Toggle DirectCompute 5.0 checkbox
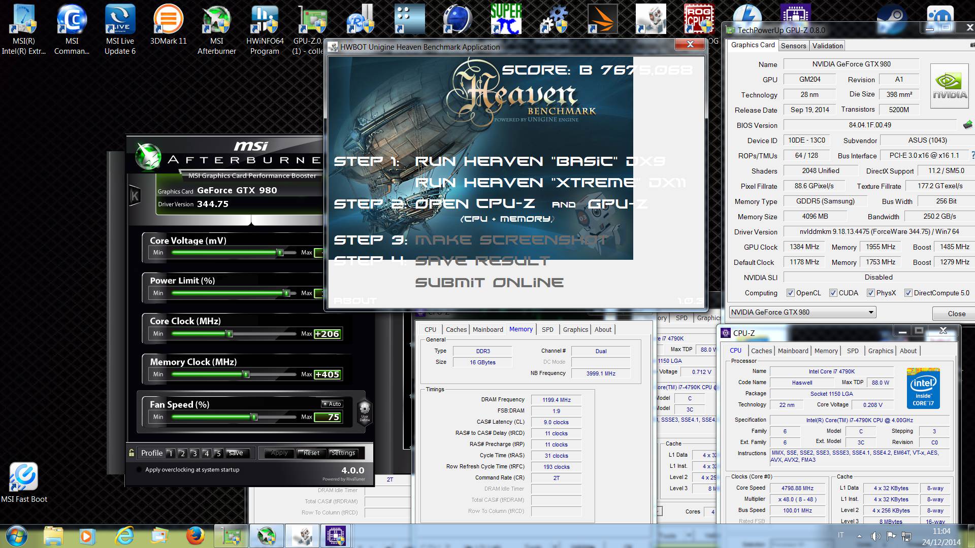 (908, 293)
